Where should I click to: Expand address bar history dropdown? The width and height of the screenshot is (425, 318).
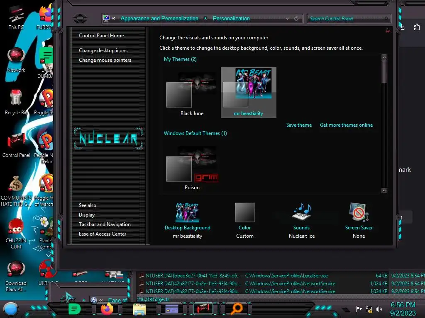(x=287, y=18)
